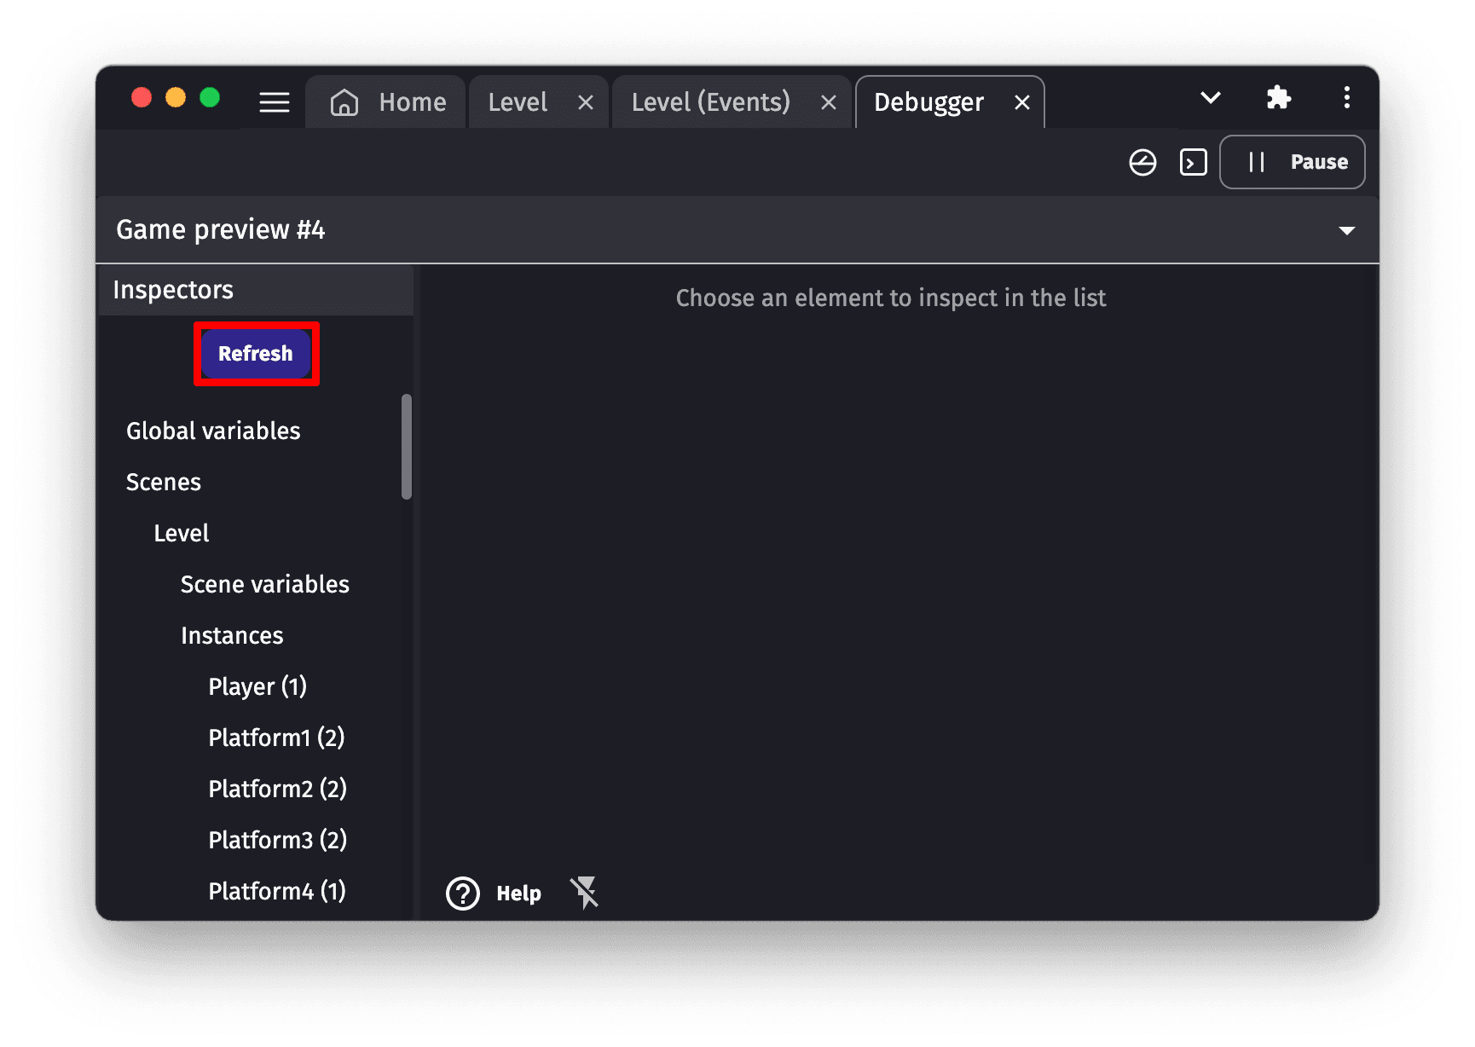Toggle the crossed-out lightning bolt icon
This screenshot has height=1047, width=1475.
[x=585, y=893]
